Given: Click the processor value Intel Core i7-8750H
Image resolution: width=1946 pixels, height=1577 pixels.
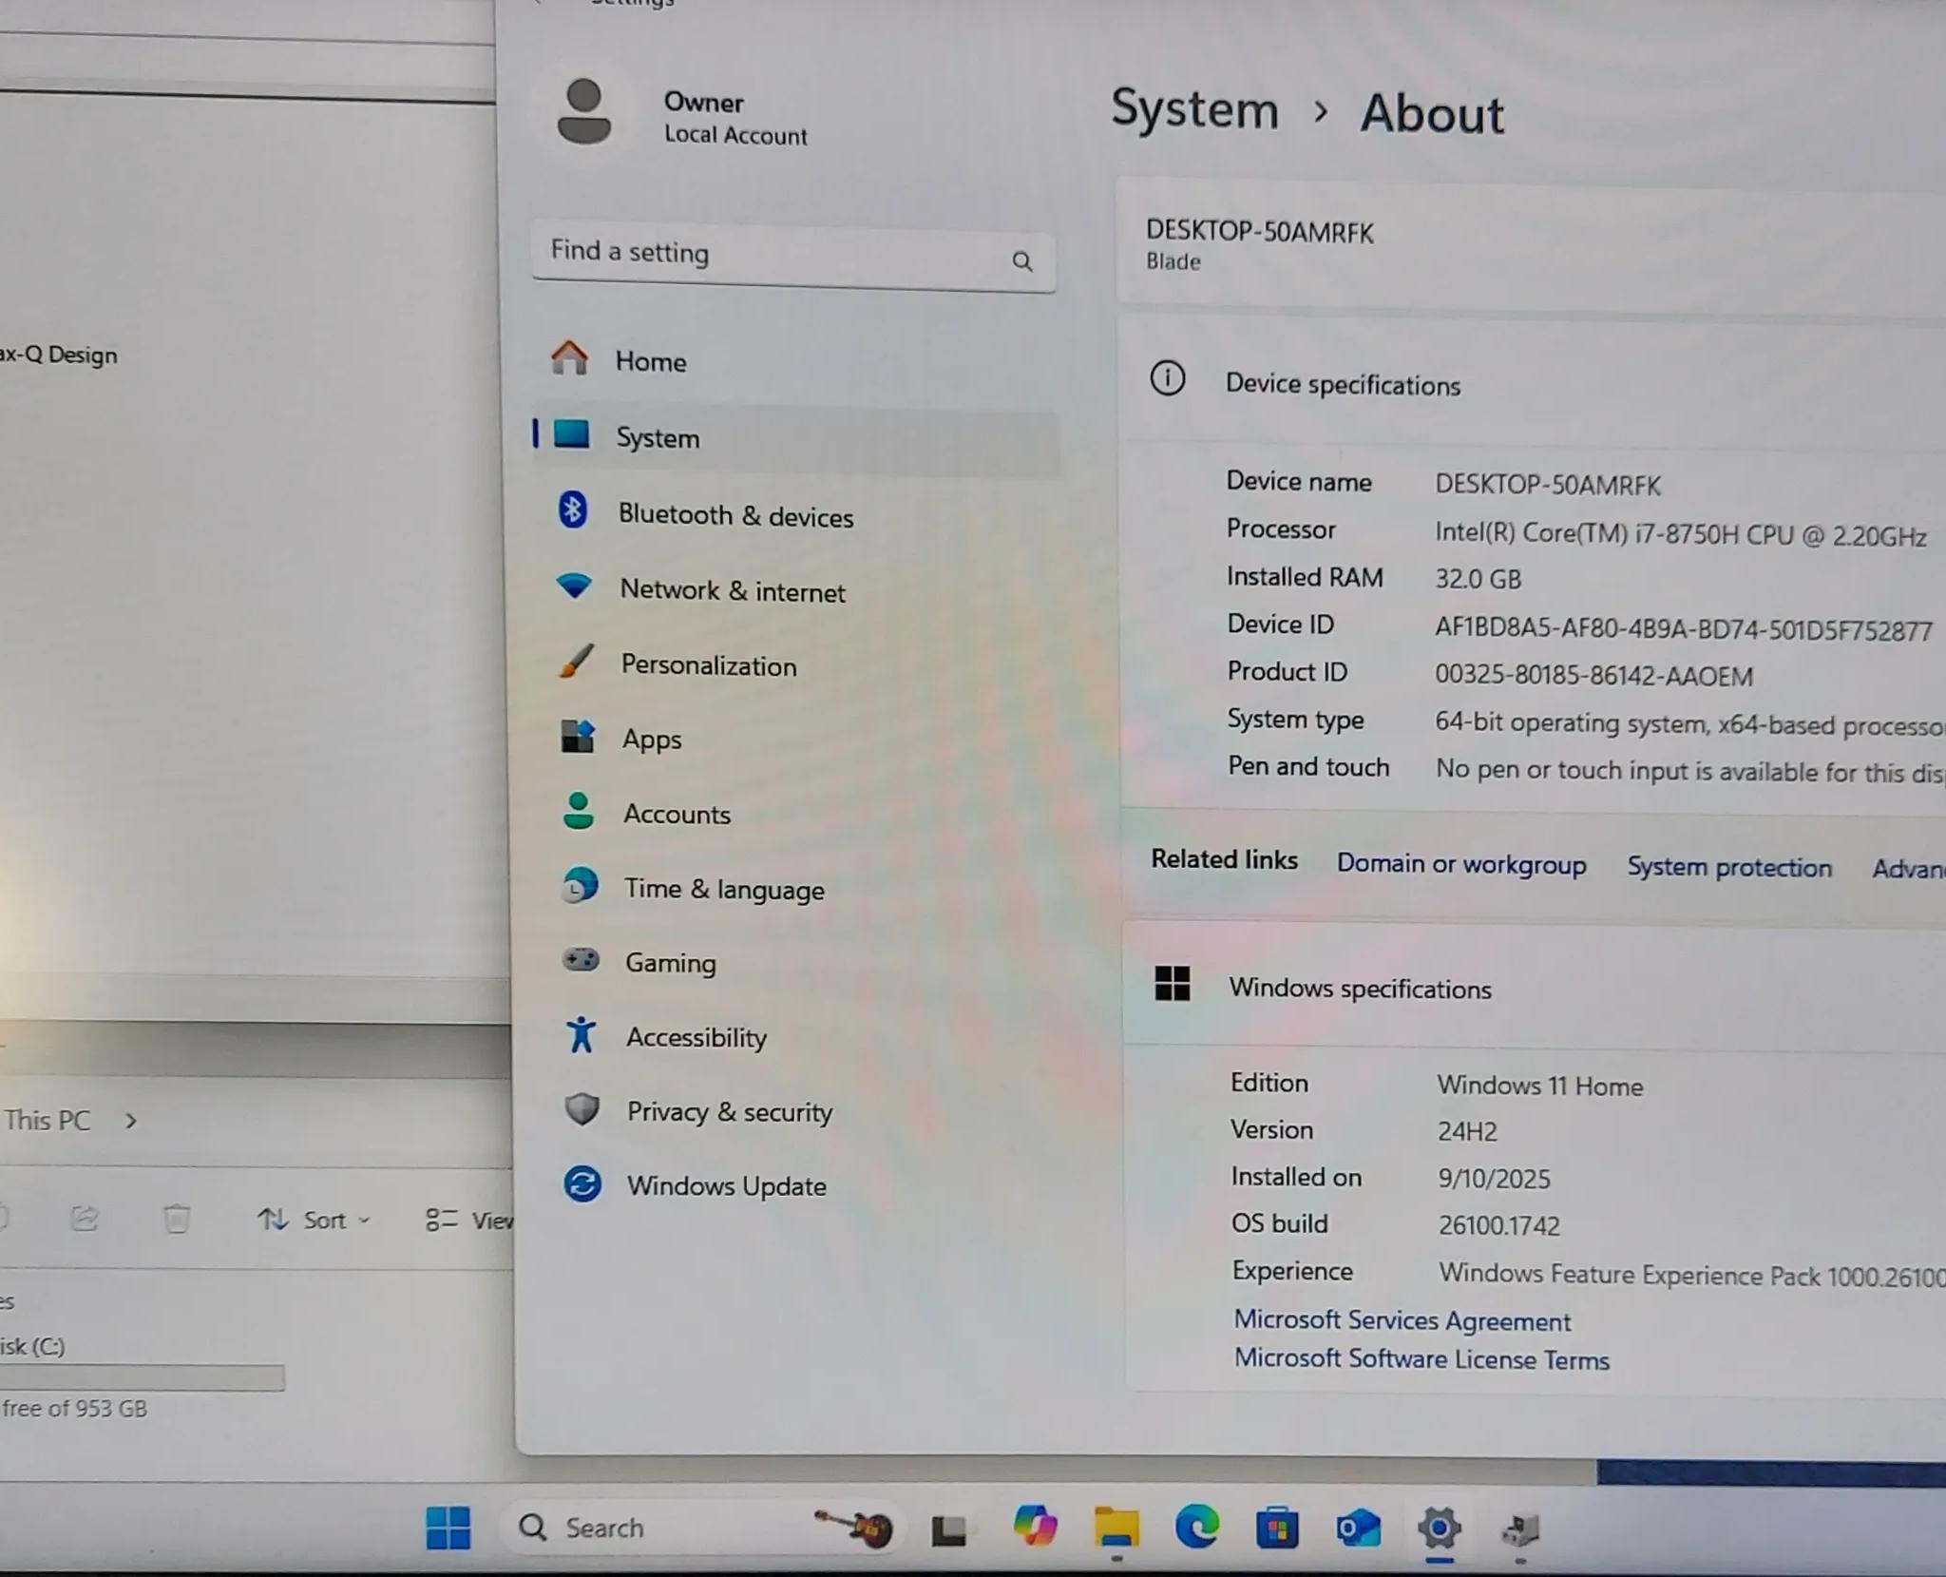Looking at the screenshot, I should coord(1680,534).
